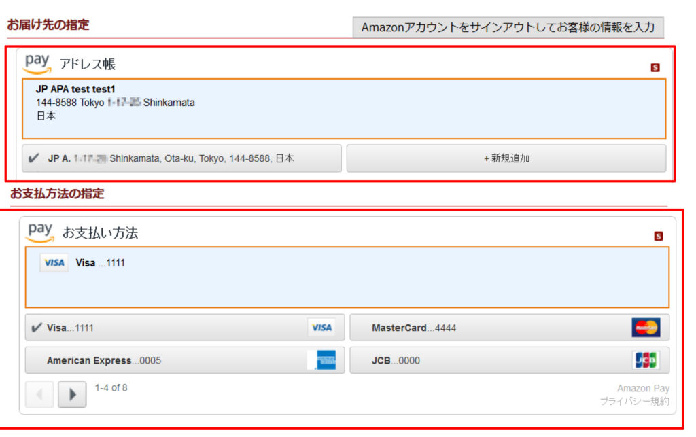
Task: Click the 日本 country line in selected address
Action: coord(46,116)
